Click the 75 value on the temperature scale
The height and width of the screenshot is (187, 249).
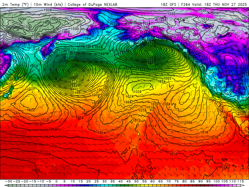click(176, 181)
